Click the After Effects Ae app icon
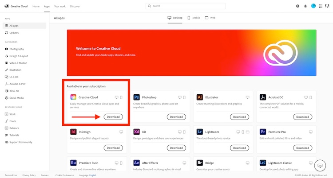Viewport: 333px width, 178px height. [137, 163]
